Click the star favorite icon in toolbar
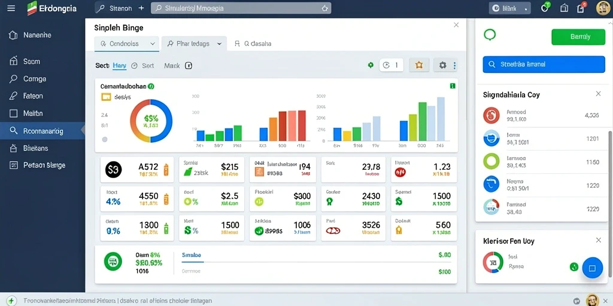Screen dimensions: 613x306 (x=419, y=65)
